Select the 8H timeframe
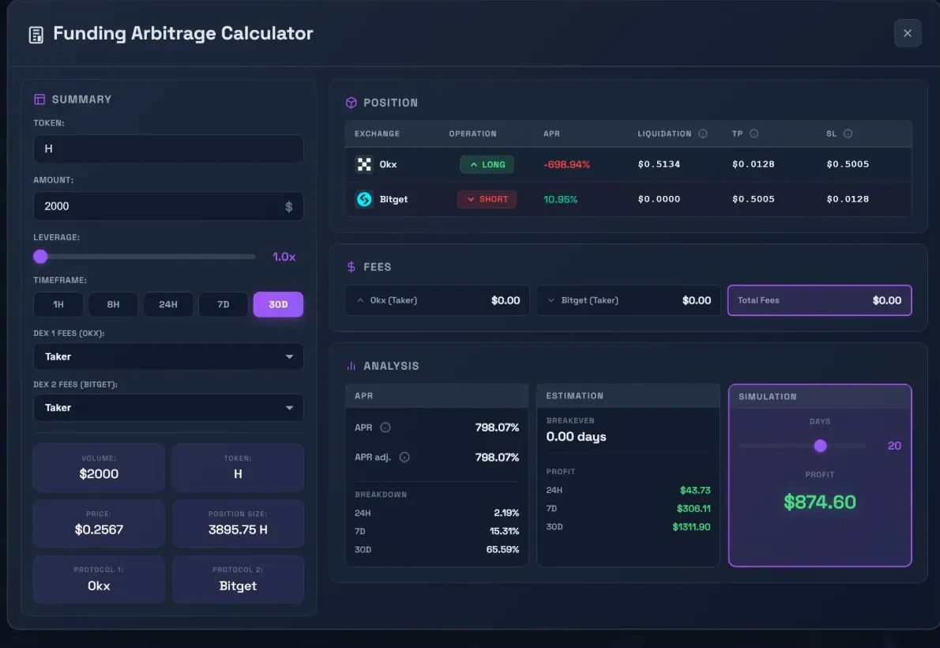Screen dimensions: 940x648 pos(113,304)
